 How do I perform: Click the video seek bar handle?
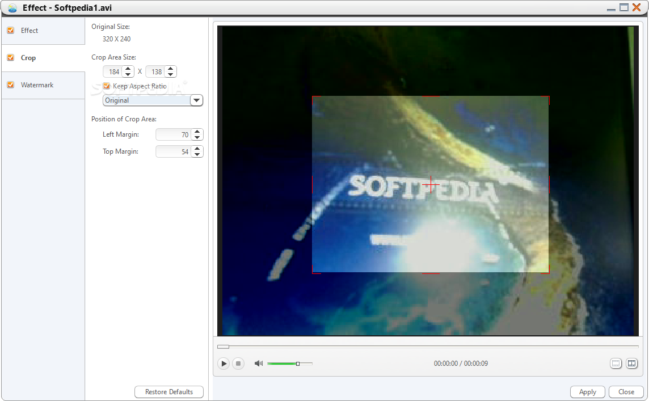pos(223,347)
